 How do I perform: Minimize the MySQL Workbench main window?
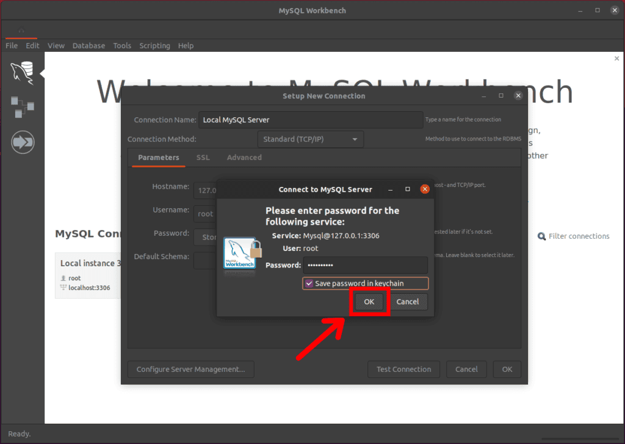coord(580,11)
